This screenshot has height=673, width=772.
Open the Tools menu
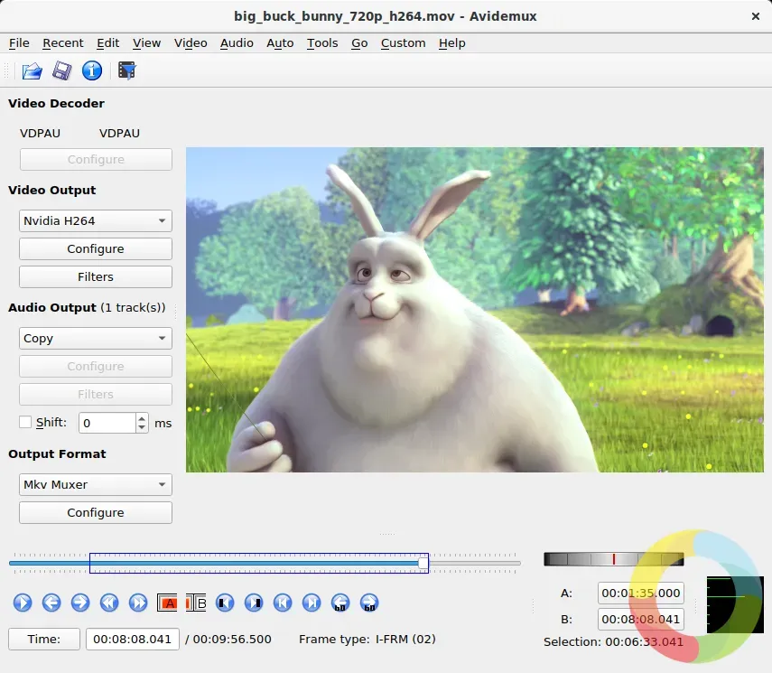[322, 43]
